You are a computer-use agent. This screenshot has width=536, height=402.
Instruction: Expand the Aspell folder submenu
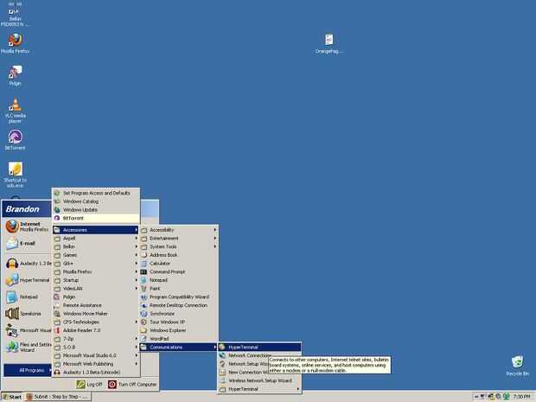96,239
